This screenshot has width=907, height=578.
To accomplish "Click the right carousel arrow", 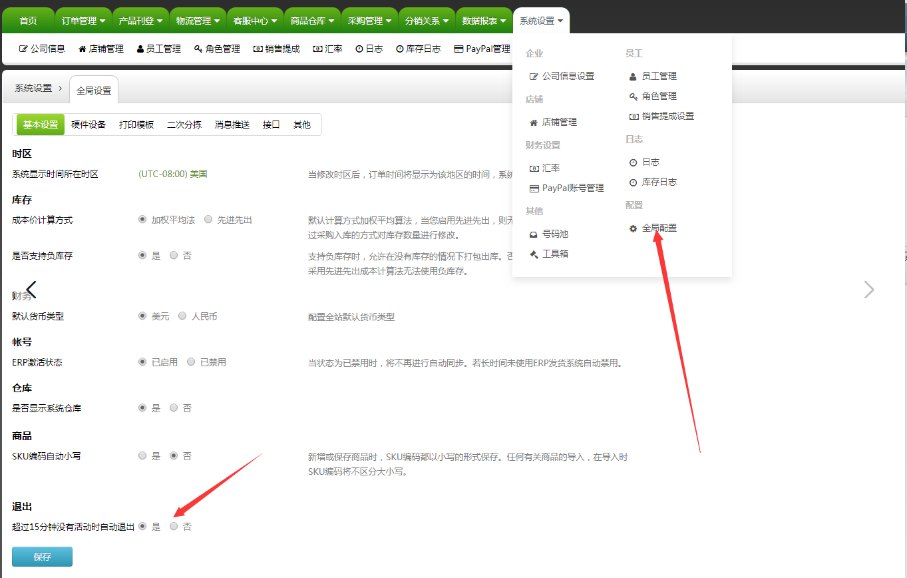I will pos(869,290).
